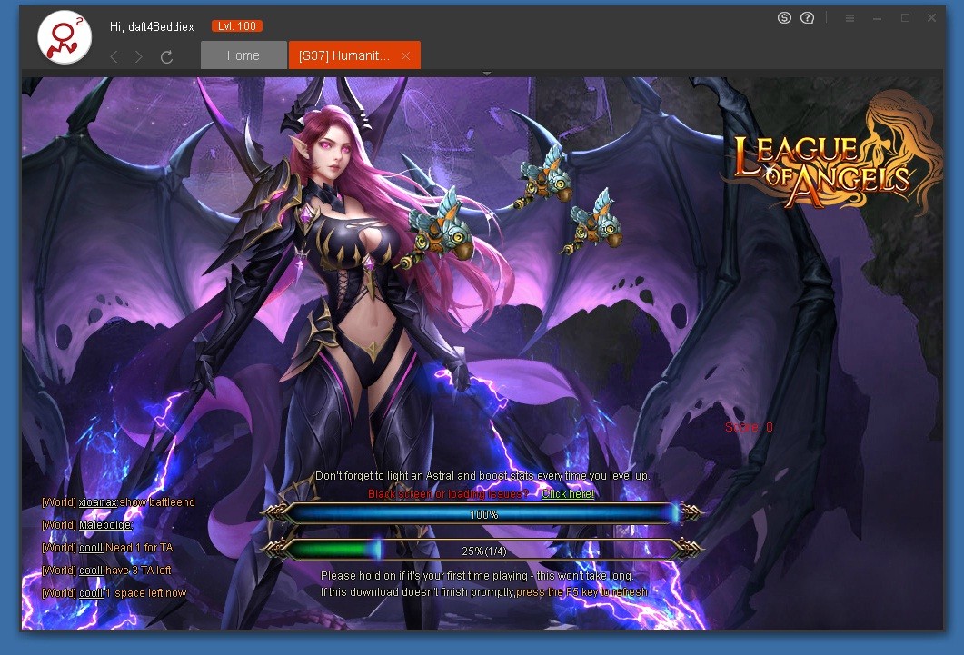The width and height of the screenshot is (964, 655).
Task: Click cooll in 'Nead 1 for TA' message
Action: [x=91, y=548]
